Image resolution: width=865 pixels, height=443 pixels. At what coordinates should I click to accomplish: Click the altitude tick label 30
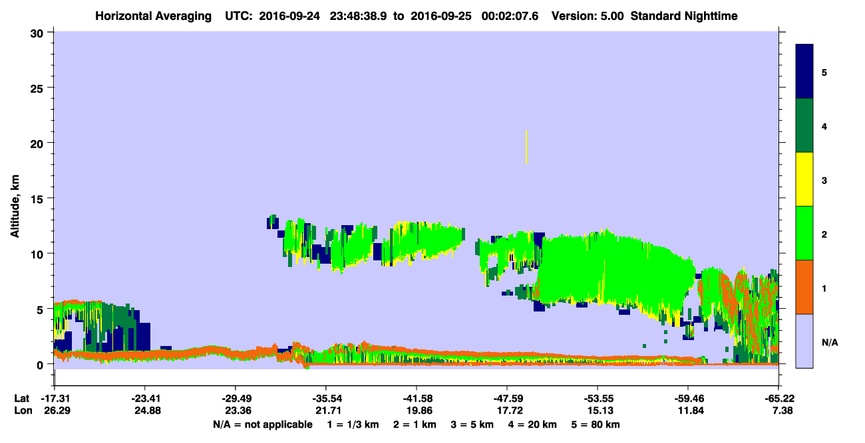point(39,33)
